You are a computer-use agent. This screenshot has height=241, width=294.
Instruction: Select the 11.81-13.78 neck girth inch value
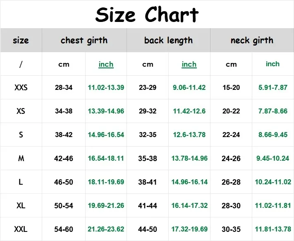(272, 229)
